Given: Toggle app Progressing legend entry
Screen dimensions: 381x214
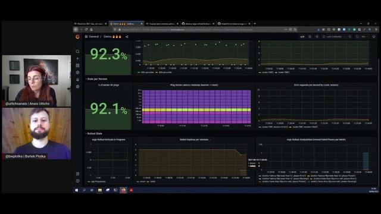Looking at the screenshot, I should coord(96,181).
